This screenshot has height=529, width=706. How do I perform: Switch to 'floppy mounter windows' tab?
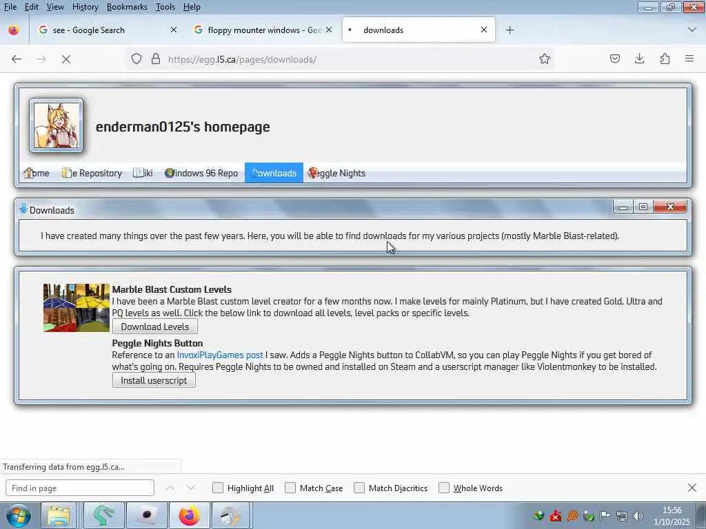pos(263,30)
